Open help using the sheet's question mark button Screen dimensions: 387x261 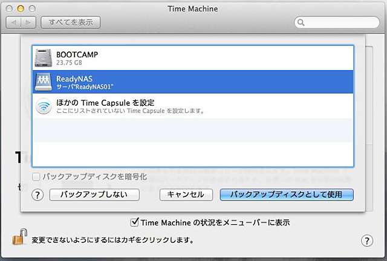coord(37,195)
